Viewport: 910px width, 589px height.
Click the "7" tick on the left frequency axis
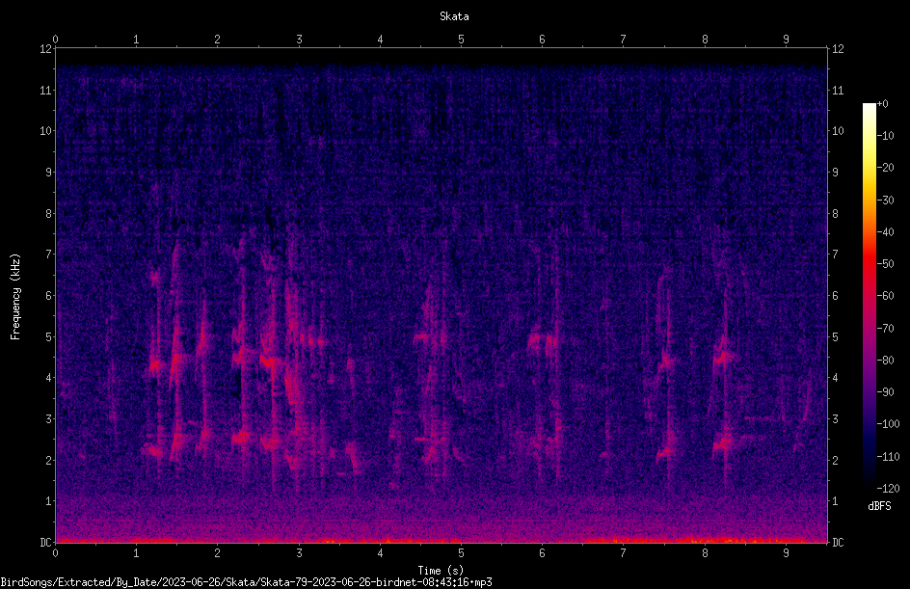pyautogui.click(x=49, y=254)
